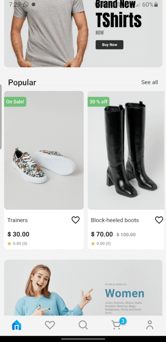Viewport: 166px width, 342px height.
Task: Open the Trainers product image
Action: click(x=44, y=150)
